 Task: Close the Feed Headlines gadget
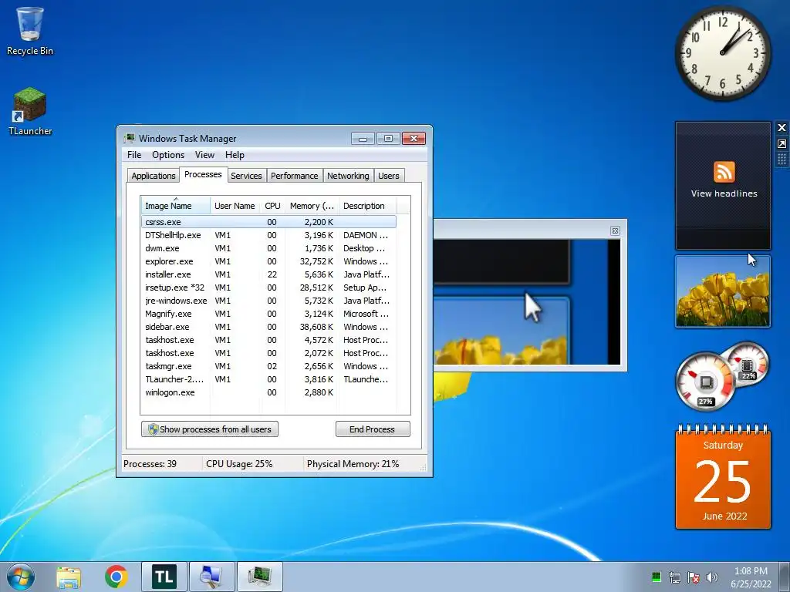pyautogui.click(x=782, y=128)
